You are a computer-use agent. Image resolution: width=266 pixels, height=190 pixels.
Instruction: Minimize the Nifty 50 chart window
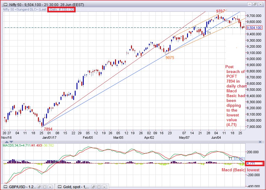tap(249, 4)
